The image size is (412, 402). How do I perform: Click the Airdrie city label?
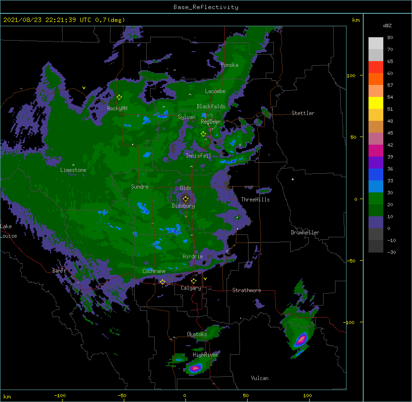(x=193, y=256)
